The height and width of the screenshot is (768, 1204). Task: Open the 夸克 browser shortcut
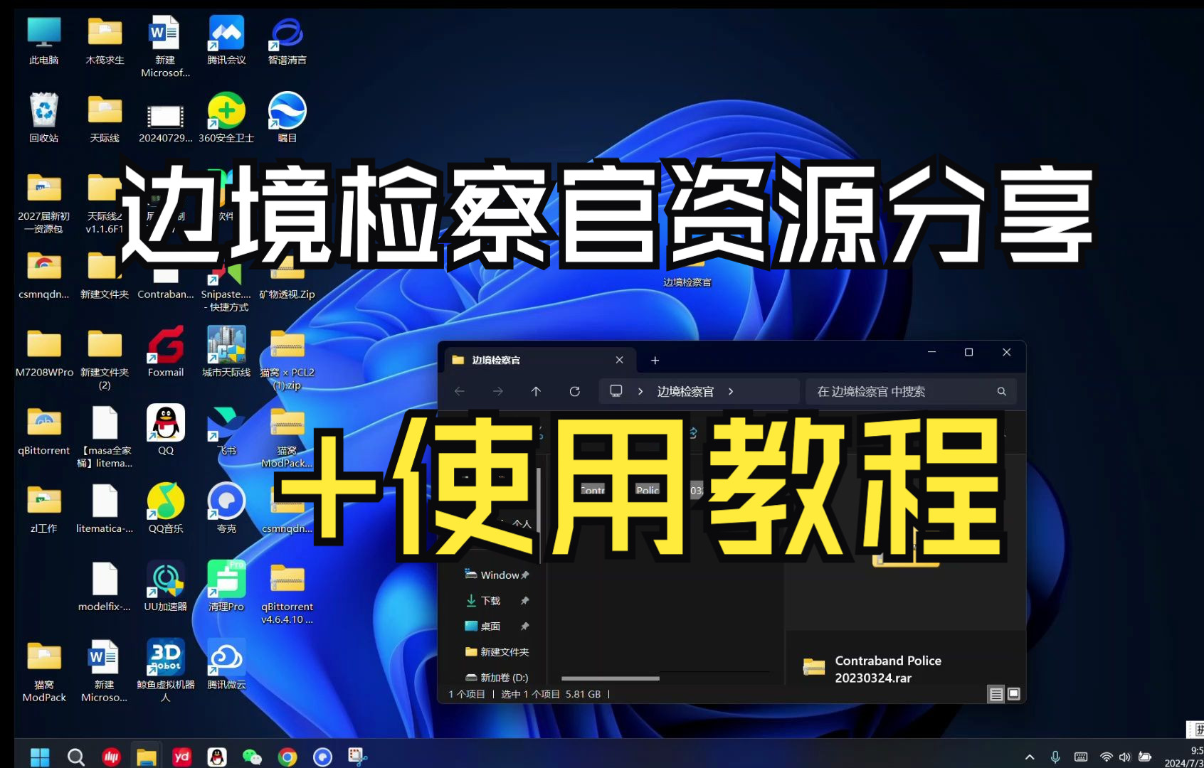point(226,508)
